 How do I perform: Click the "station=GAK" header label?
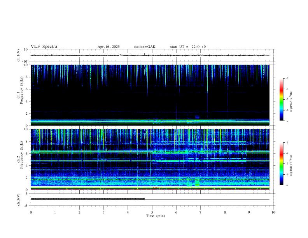144,47
